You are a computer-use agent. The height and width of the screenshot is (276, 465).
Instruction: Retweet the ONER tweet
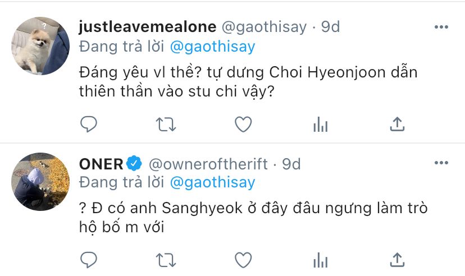click(166, 260)
